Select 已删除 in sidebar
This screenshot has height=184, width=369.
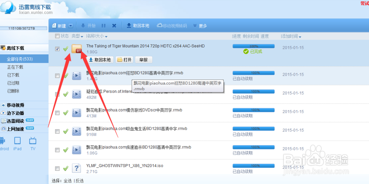pos(13,91)
